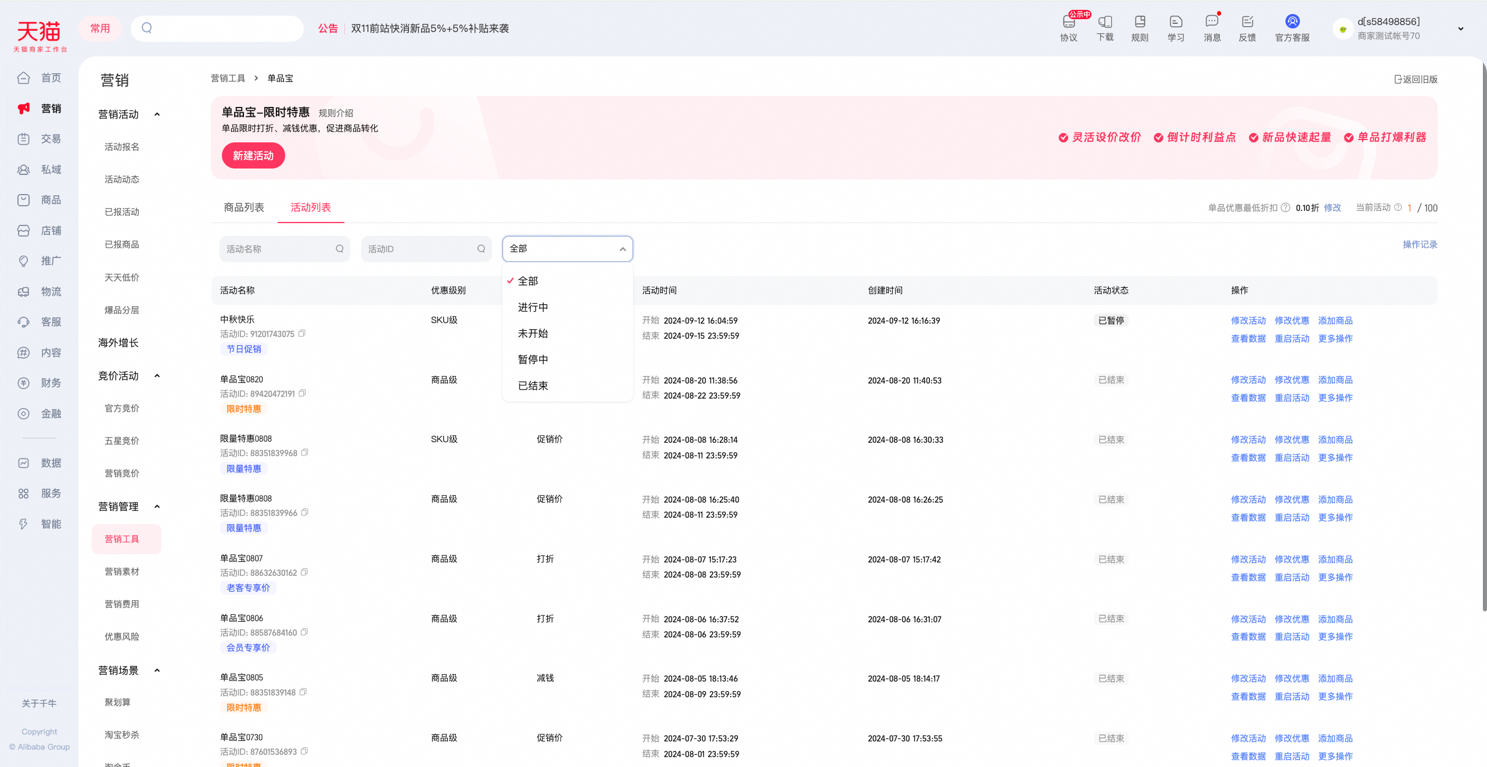Open 交易 in left navigation
Image resolution: width=1487 pixels, height=767 pixels.
coord(39,139)
